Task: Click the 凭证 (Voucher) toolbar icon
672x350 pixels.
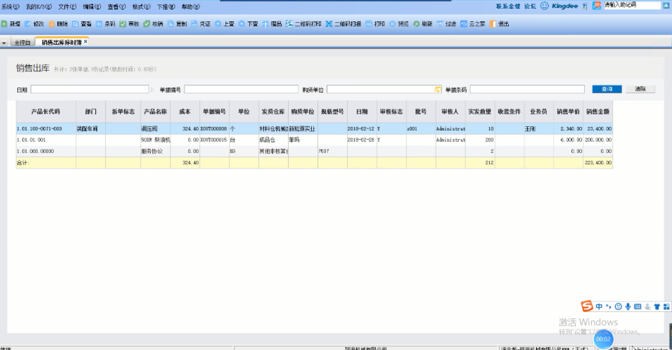Action: [194, 24]
